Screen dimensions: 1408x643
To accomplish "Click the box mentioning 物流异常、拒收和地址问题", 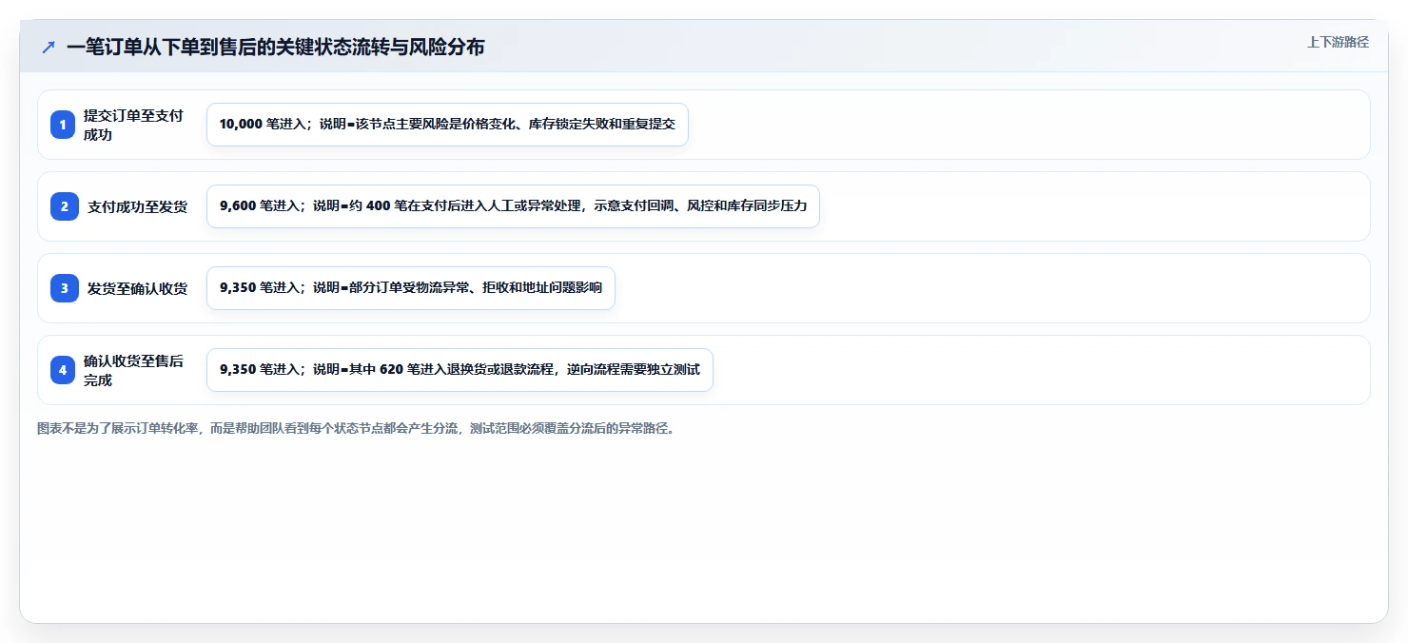I will tap(411, 288).
